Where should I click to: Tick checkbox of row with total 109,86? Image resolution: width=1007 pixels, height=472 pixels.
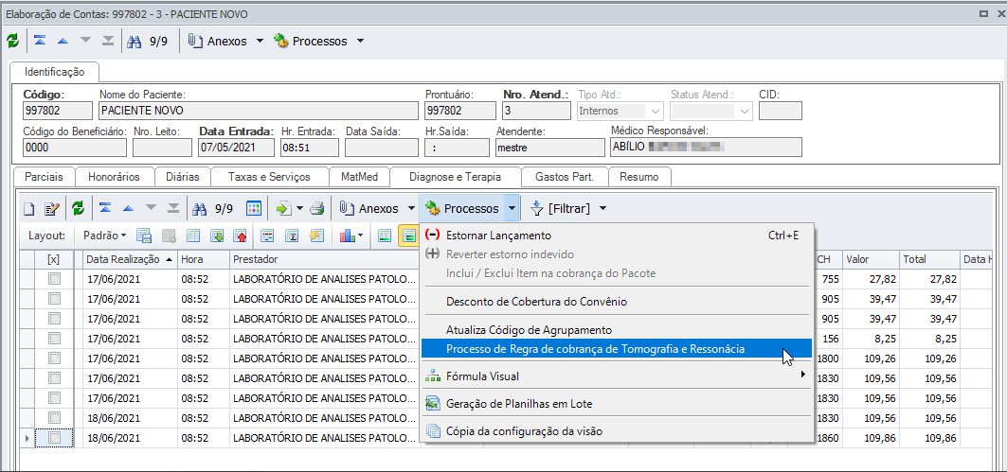point(55,438)
